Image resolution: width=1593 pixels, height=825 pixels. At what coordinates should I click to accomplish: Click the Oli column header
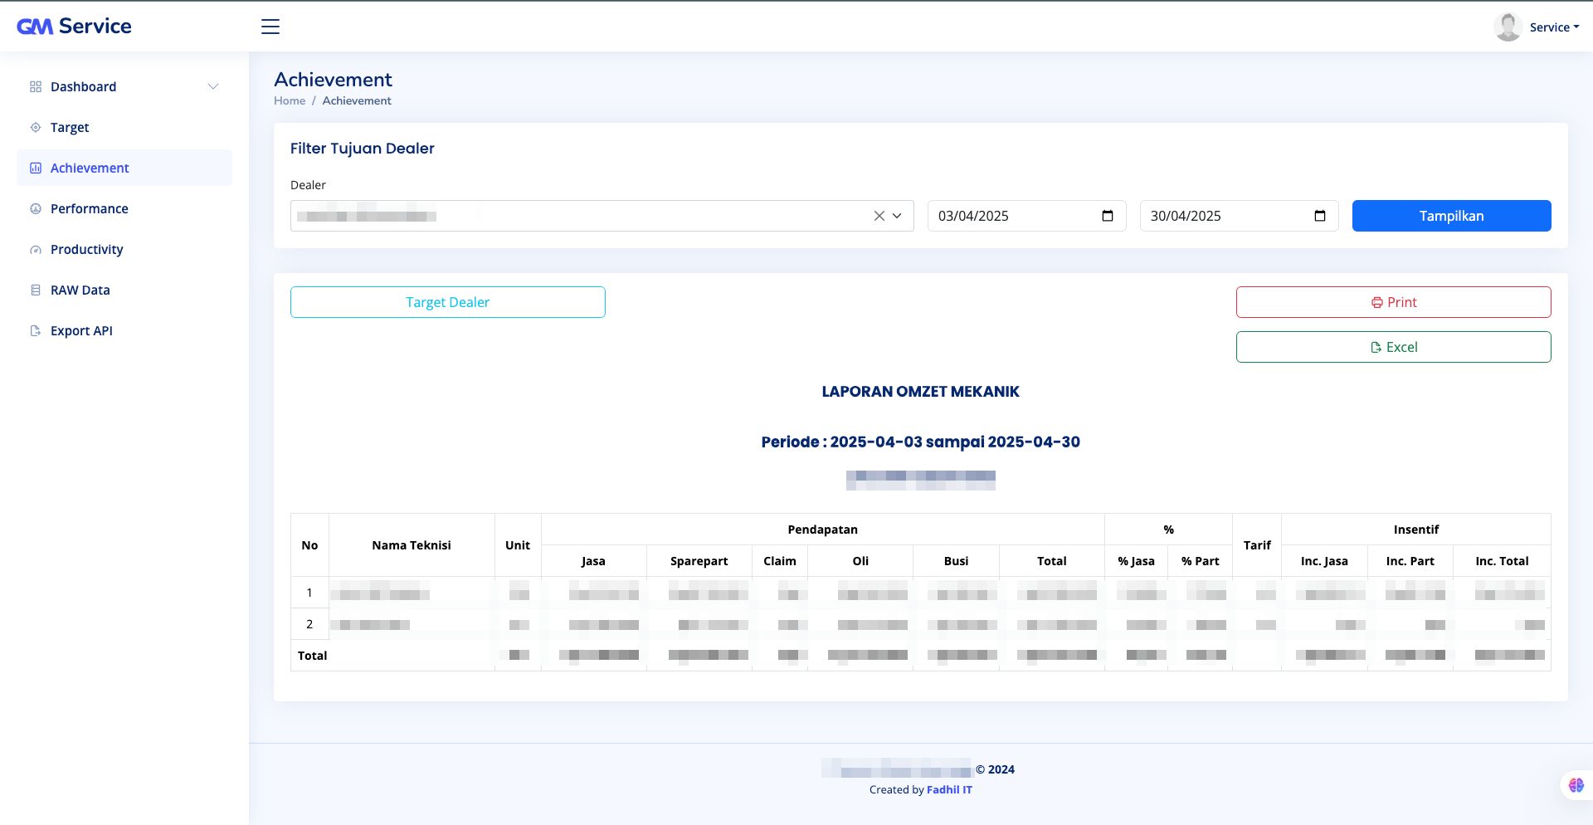860,562
